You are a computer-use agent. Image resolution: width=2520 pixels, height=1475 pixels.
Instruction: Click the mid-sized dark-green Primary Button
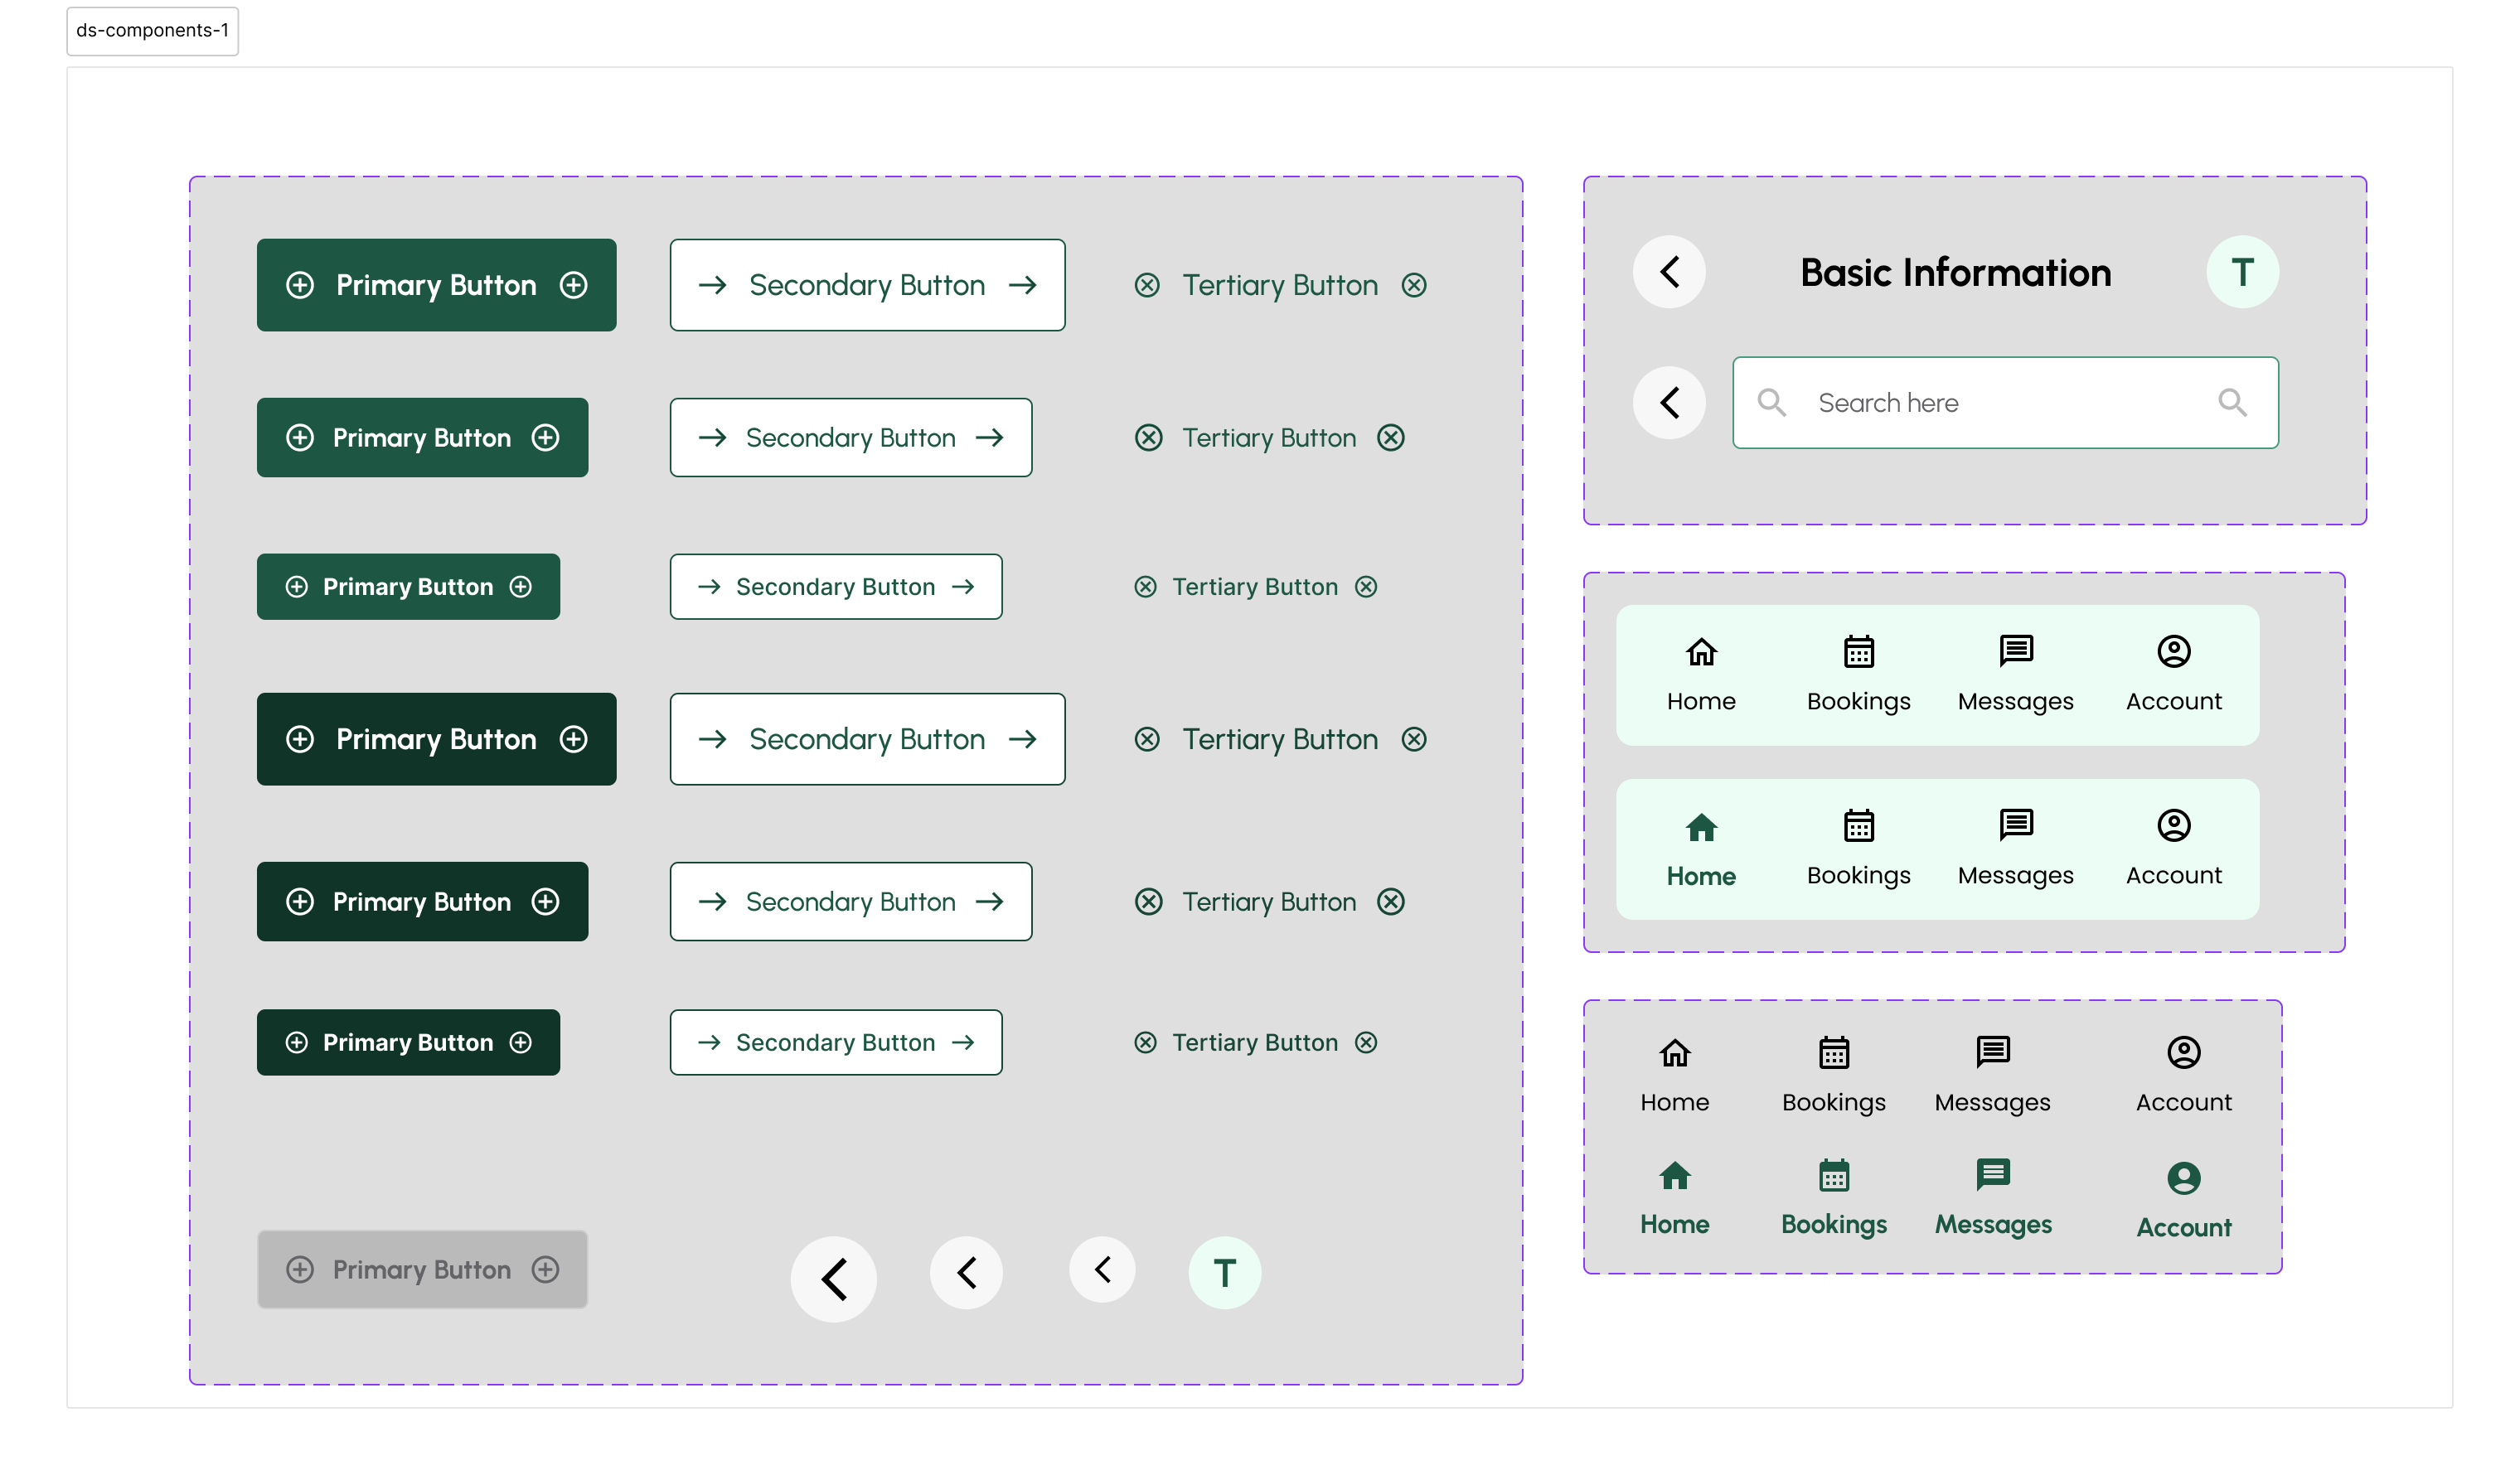click(423, 902)
